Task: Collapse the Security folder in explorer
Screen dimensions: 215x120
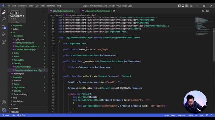Action: (18, 63)
